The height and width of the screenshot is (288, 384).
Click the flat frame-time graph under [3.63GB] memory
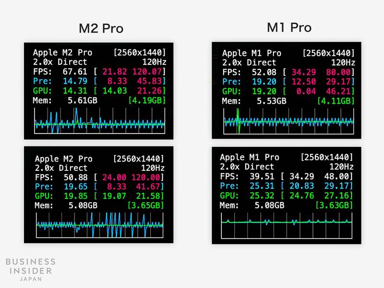287,226
